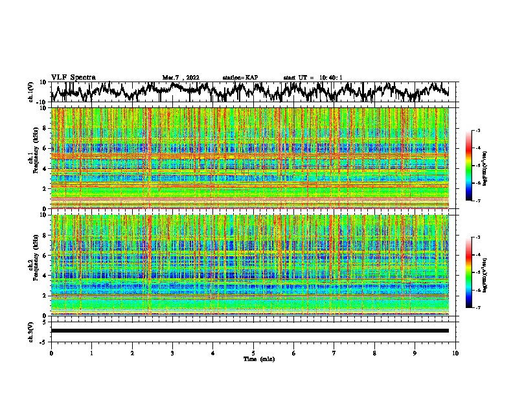Click the -5 tick on ch.3 voltage axis
This screenshot has height=396, width=513.
tap(43, 342)
